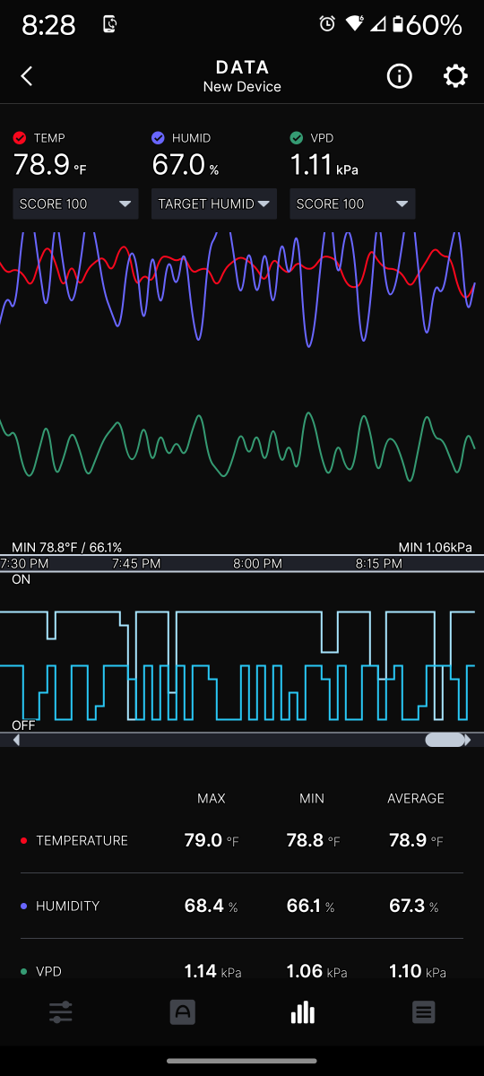Click the timeline scrollbar left arrow
The image size is (484, 1076).
coord(15,740)
